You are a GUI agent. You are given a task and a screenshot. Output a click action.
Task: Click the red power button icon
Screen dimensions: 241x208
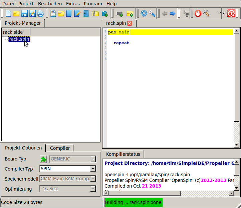click(x=231, y=14)
